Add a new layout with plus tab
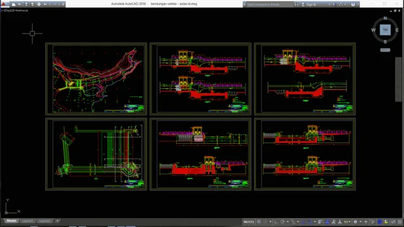Screen dimensions: 404x227 (x=57, y=221)
